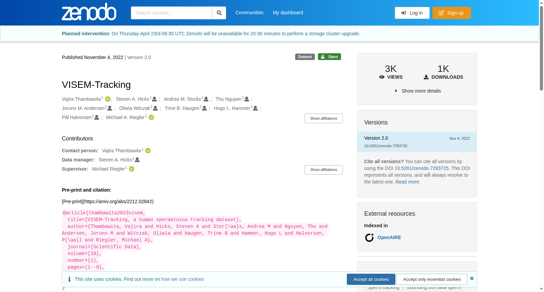Click the profile icon beside Hugo L. Hammer
Image resolution: width=544 pixels, height=292 pixels.
[256, 108]
